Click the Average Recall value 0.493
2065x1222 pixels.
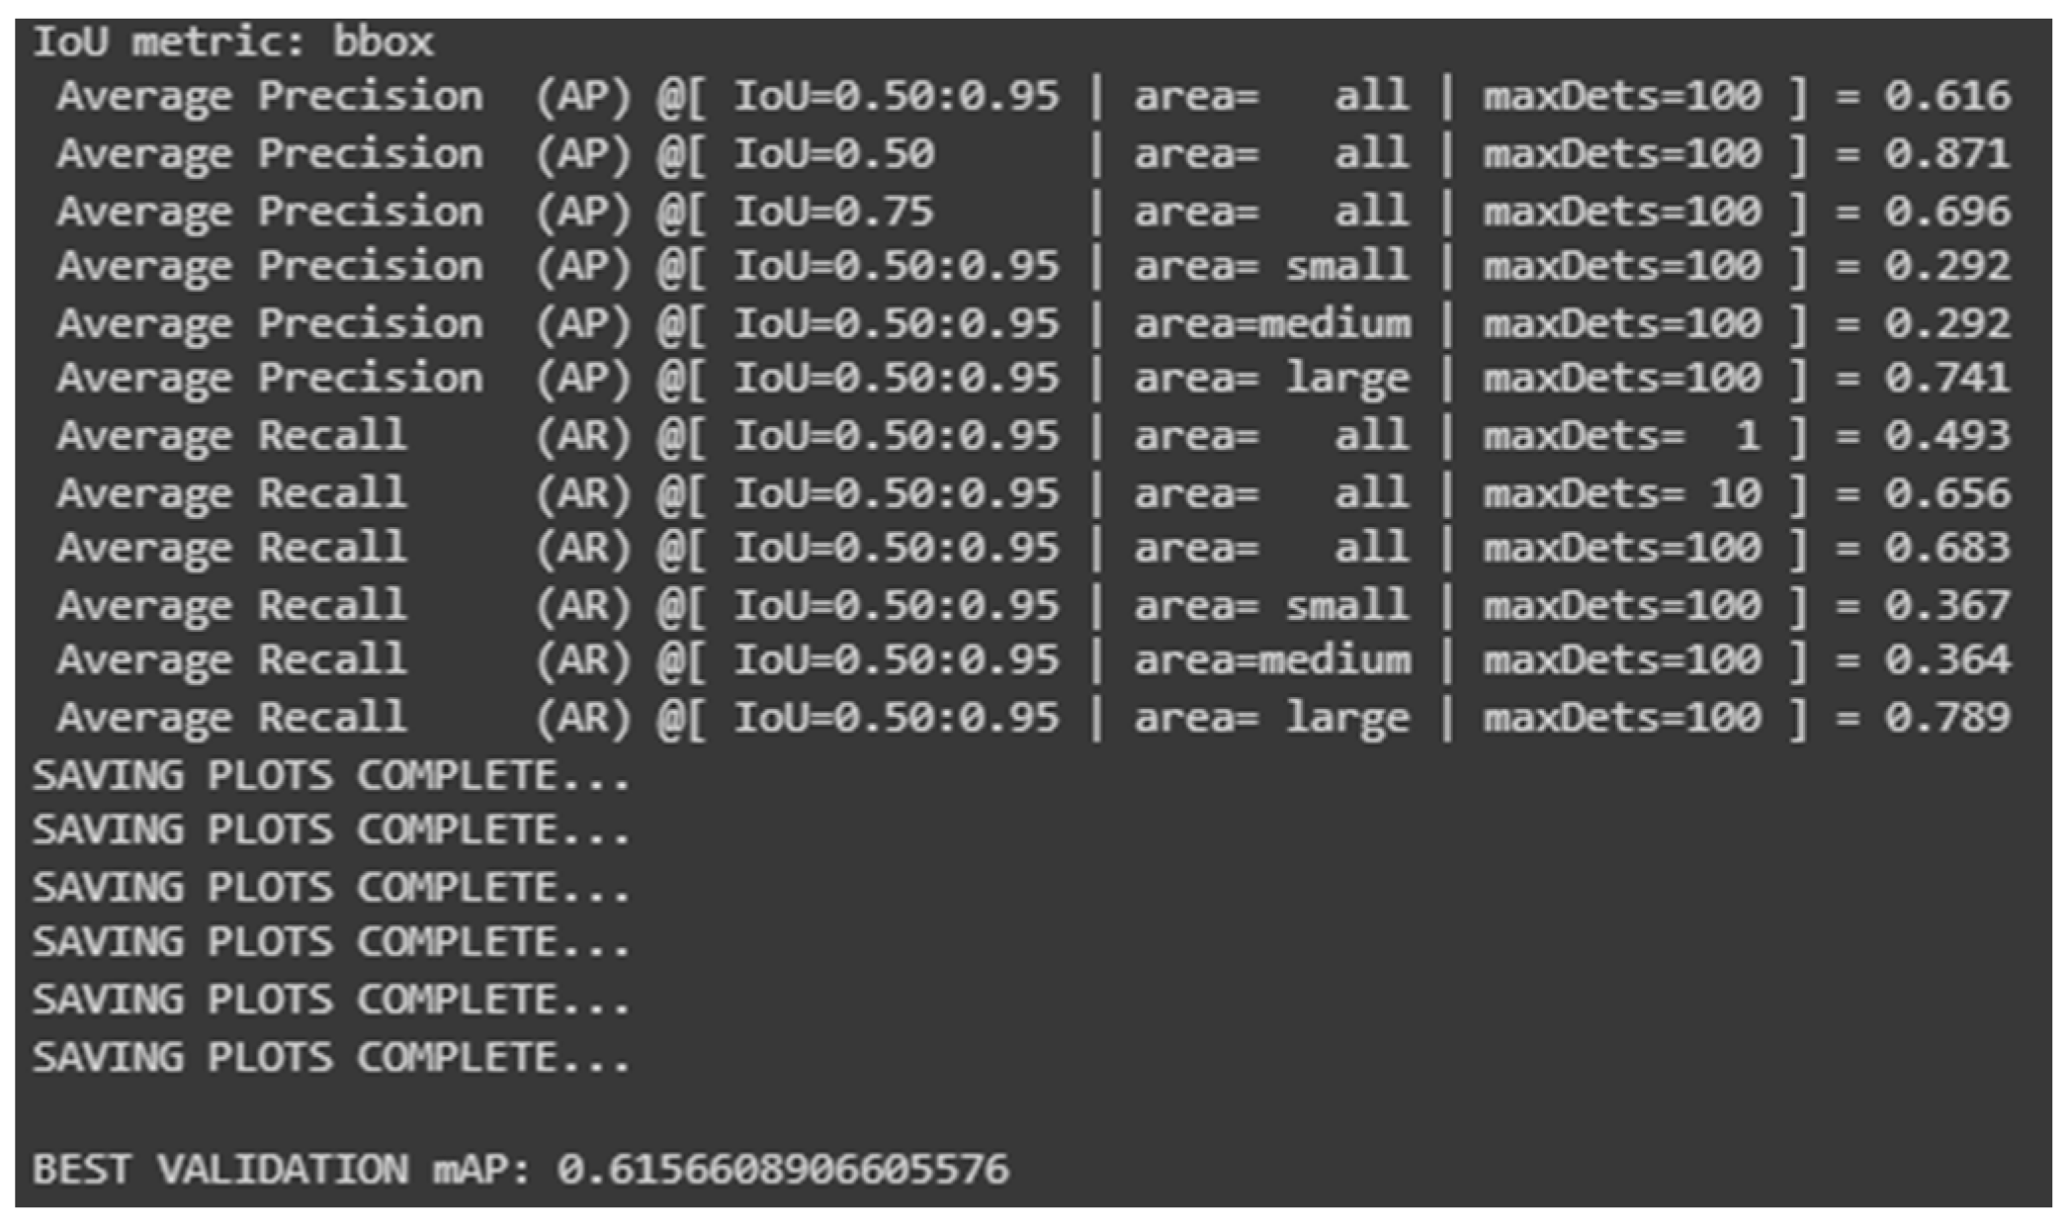click(x=1946, y=435)
